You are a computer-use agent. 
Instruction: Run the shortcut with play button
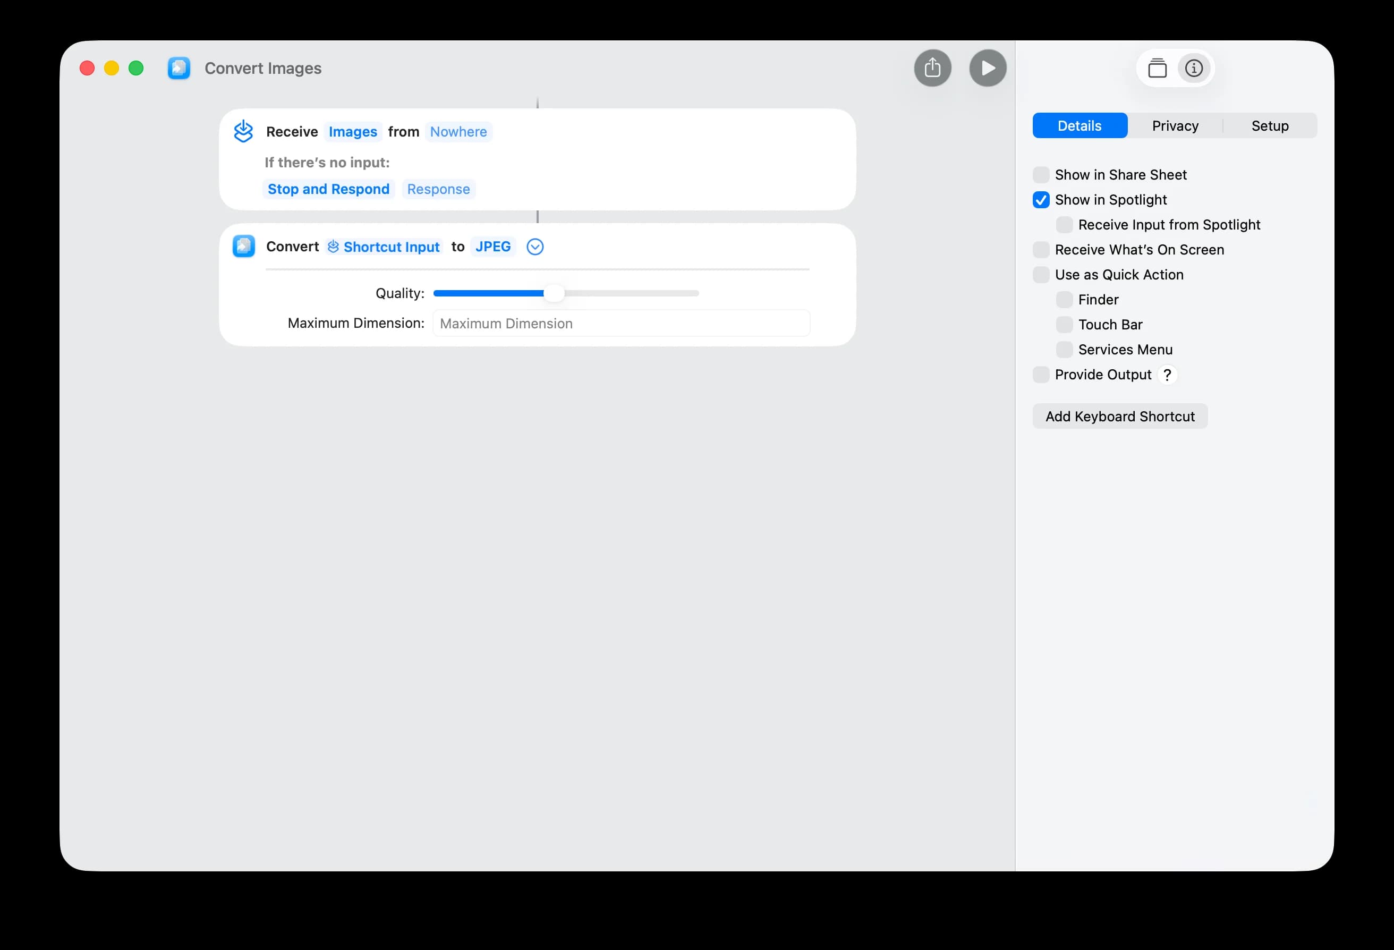pyautogui.click(x=987, y=68)
